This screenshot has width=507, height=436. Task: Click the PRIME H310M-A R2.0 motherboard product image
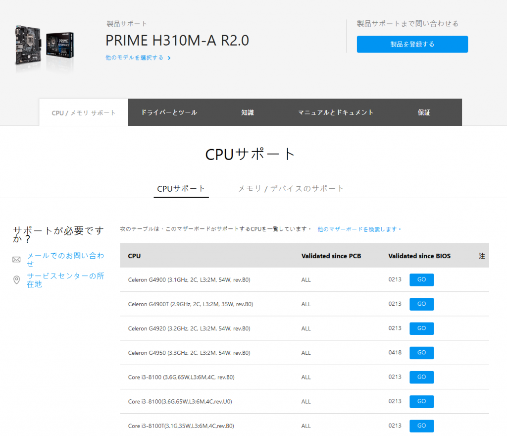[44, 45]
